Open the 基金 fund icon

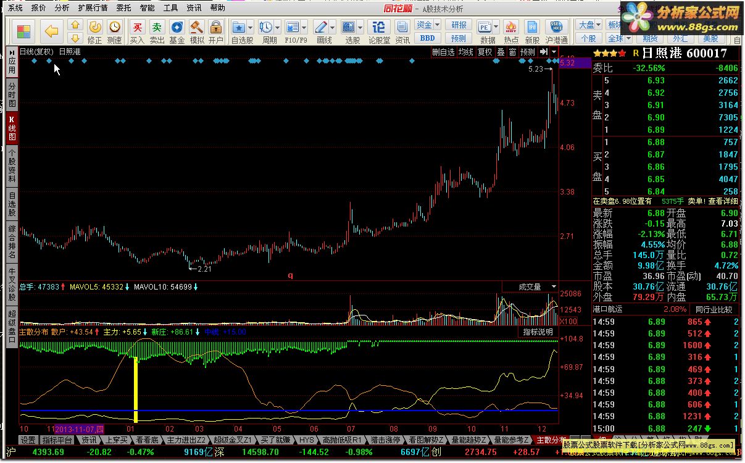[177, 31]
